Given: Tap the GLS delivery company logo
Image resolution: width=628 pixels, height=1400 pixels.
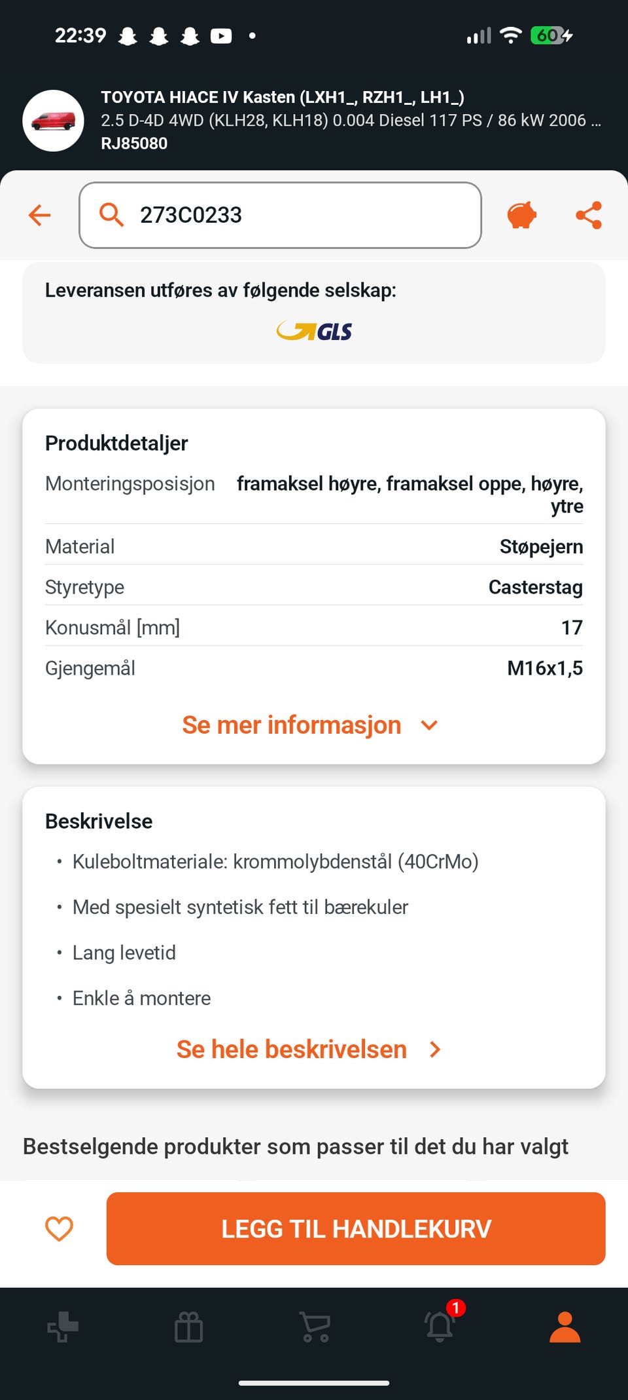Looking at the screenshot, I should [314, 331].
